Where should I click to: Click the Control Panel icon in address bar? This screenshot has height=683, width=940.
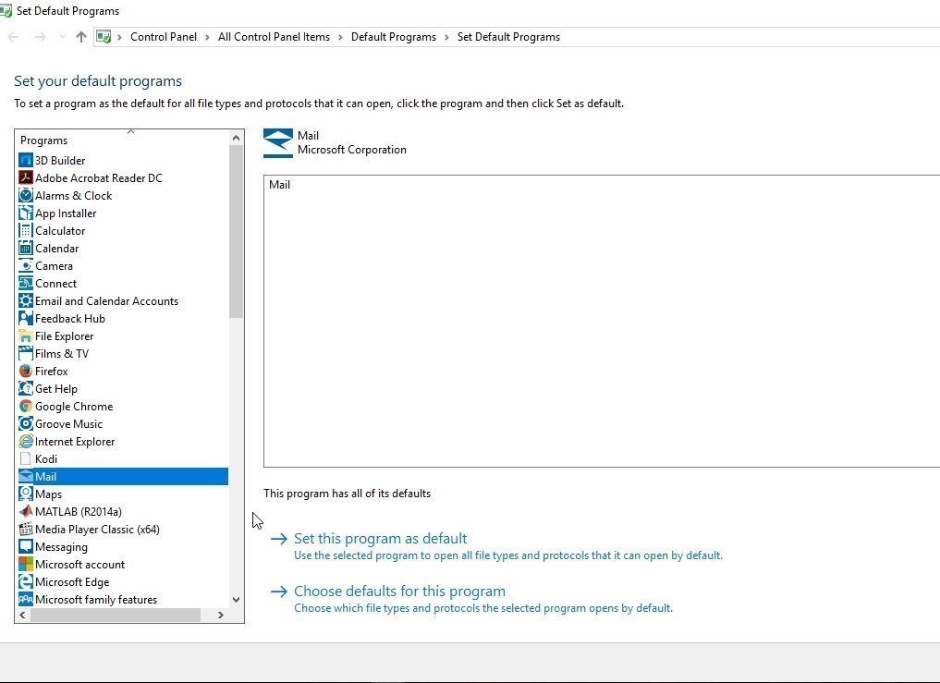coord(104,37)
